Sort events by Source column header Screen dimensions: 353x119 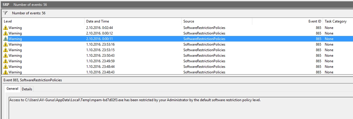click(217, 21)
